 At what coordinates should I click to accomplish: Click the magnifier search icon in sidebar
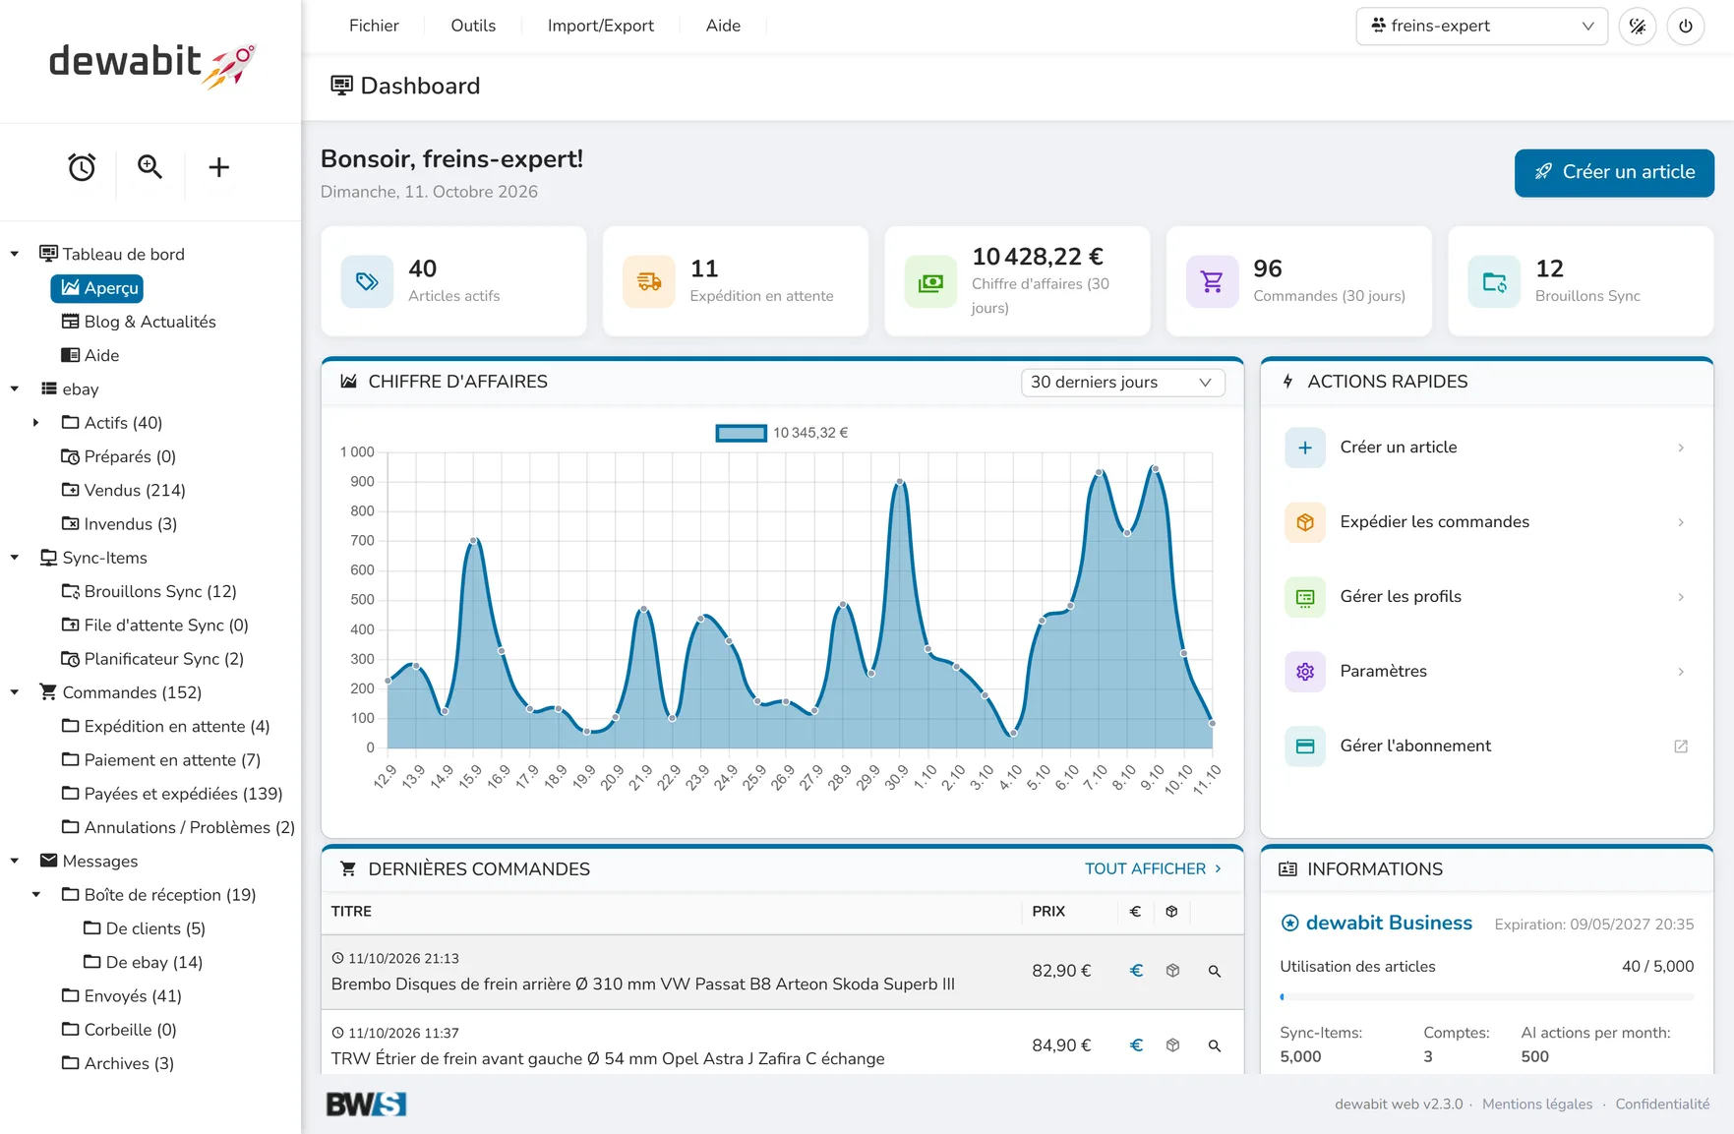149,167
